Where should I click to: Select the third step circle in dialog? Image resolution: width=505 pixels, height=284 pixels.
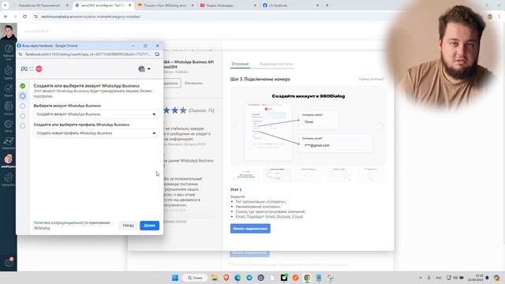point(23,106)
